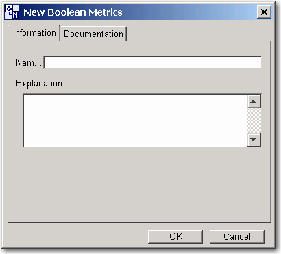Viewport: 281px width, 254px height.
Task: Close the New Boolean Metrics dialog
Action: 264,12
